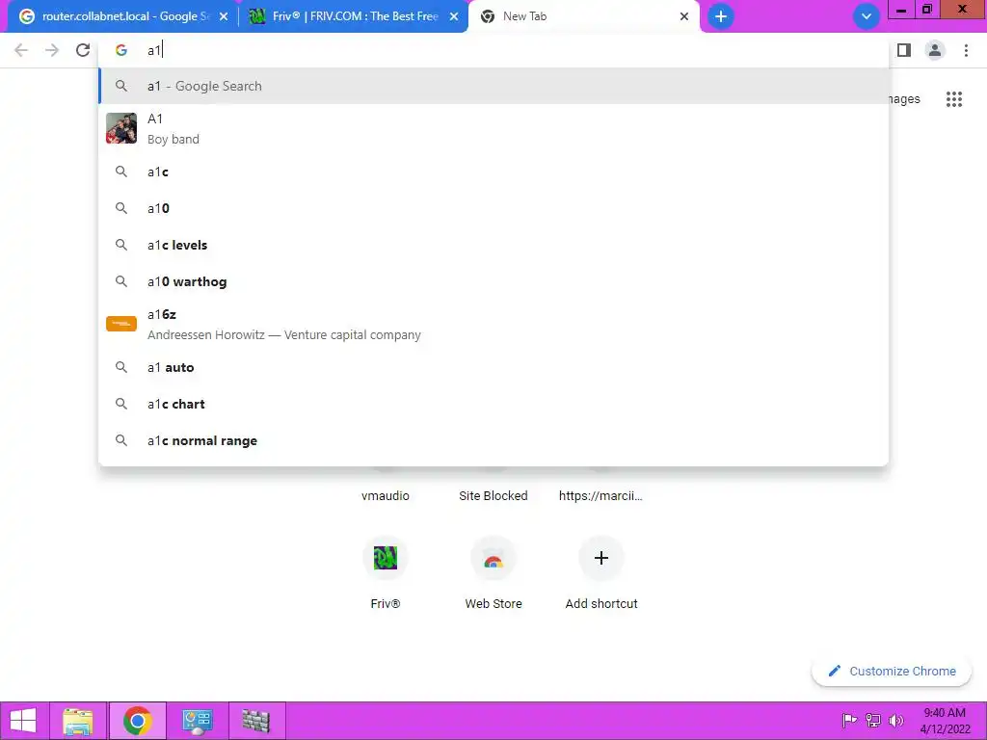Click the Customize Chrome button
Screen dimensions: 987x740
(892, 672)
